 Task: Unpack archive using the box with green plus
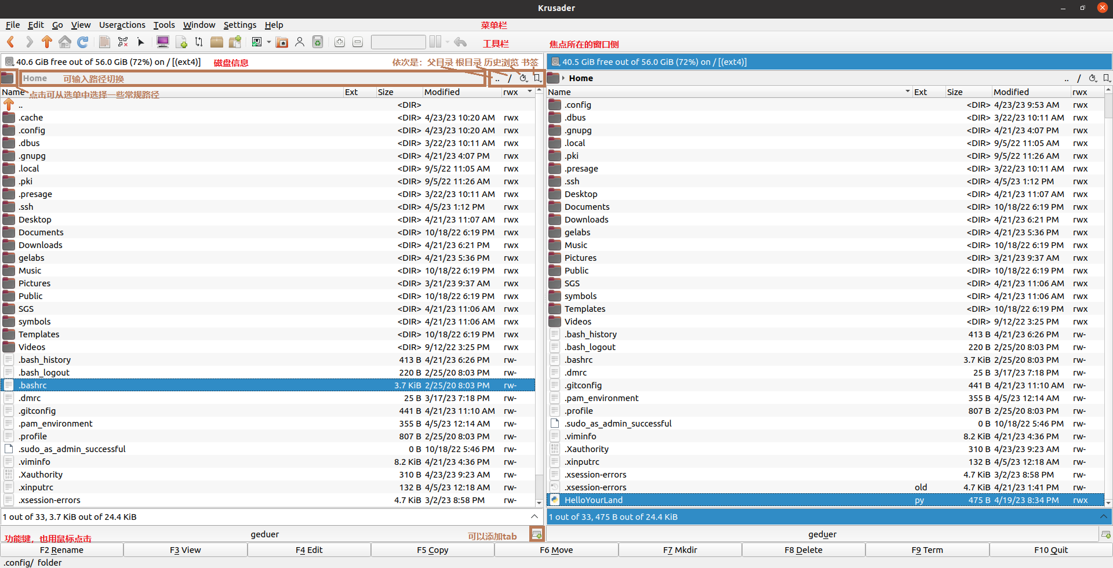click(235, 42)
